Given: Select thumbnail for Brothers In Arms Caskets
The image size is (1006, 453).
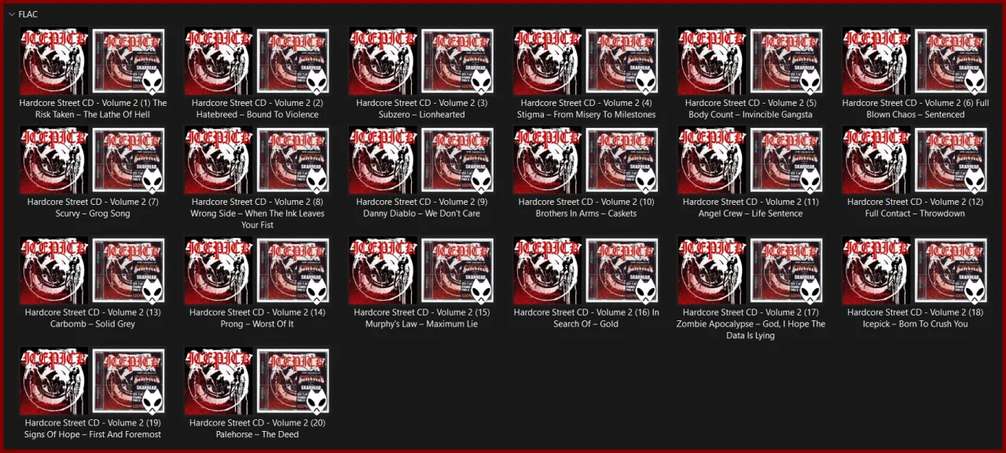Looking at the screenshot, I should tap(586, 160).
